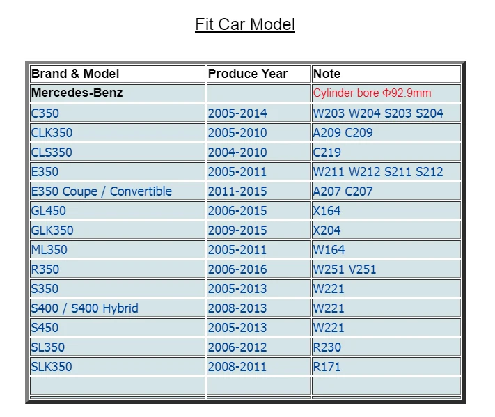Click the 'W203 W204 S203 S204' note
Screen dimensions: 495x417
point(386,113)
